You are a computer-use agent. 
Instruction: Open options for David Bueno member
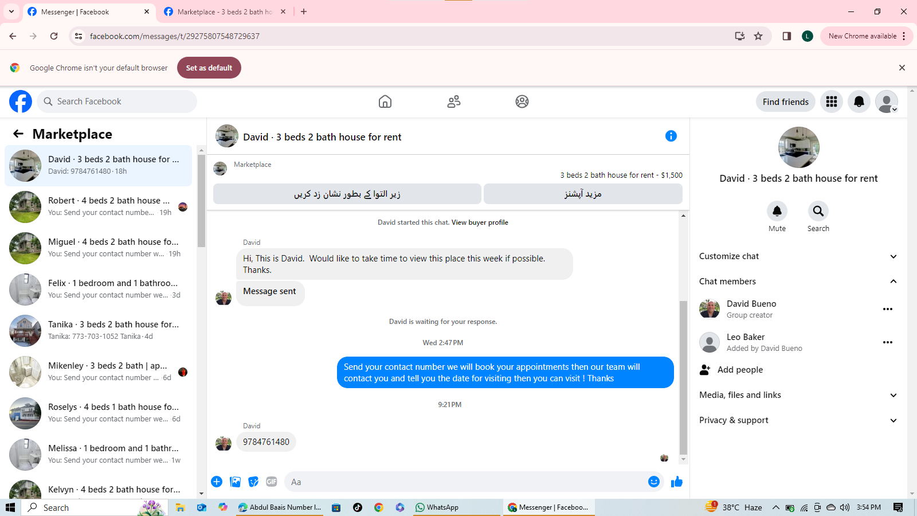(x=888, y=309)
